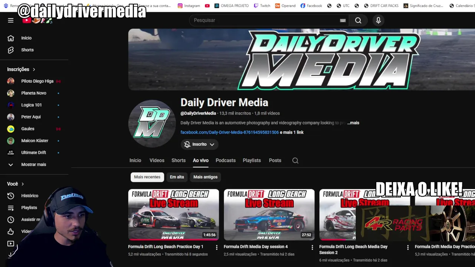Open the on-screen keyboard icon in search
475x267 pixels.
click(x=343, y=20)
